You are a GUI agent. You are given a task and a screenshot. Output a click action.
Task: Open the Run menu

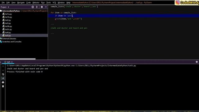tap(43, 2)
